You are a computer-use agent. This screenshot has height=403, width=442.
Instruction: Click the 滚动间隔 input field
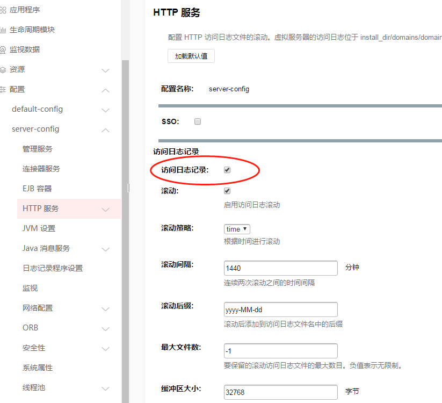point(280,268)
